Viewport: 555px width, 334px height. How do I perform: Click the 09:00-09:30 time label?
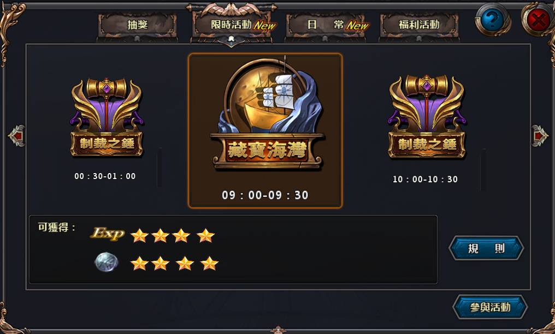[x=265, y=195]
